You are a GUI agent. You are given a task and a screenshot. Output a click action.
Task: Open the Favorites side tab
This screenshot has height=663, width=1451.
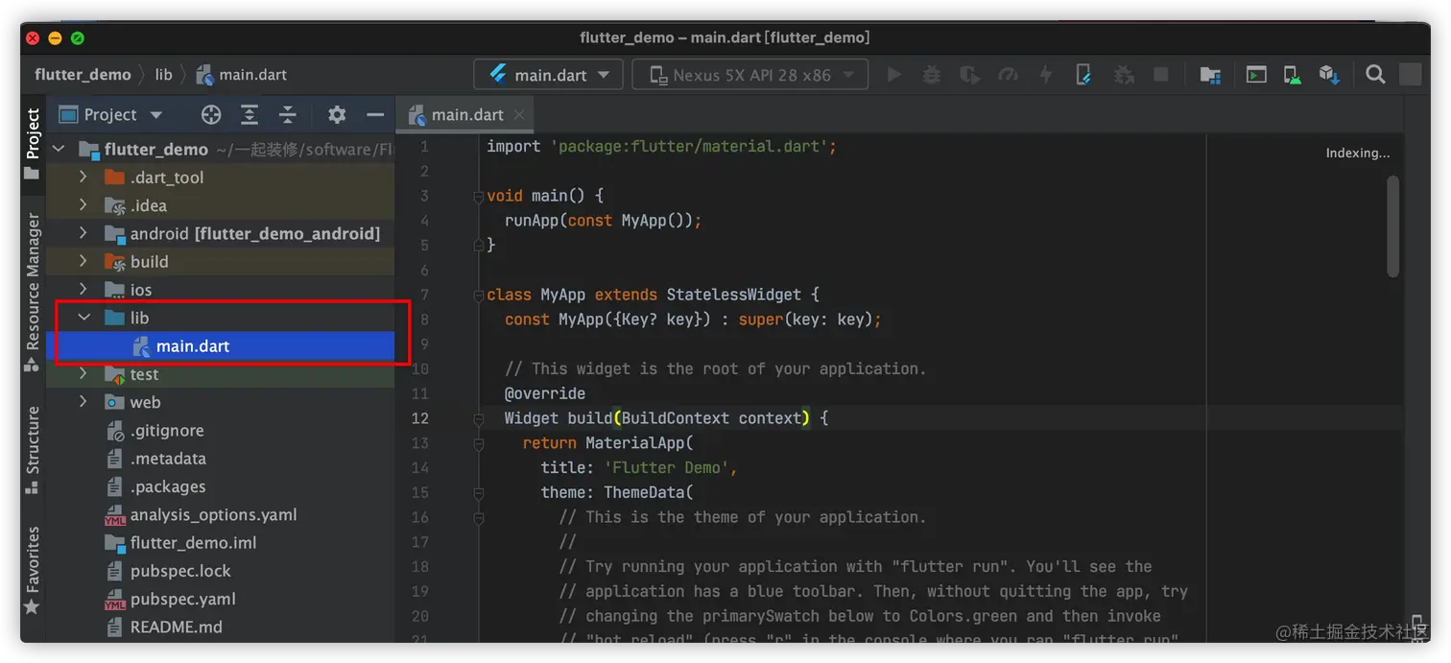click(33, 570)
